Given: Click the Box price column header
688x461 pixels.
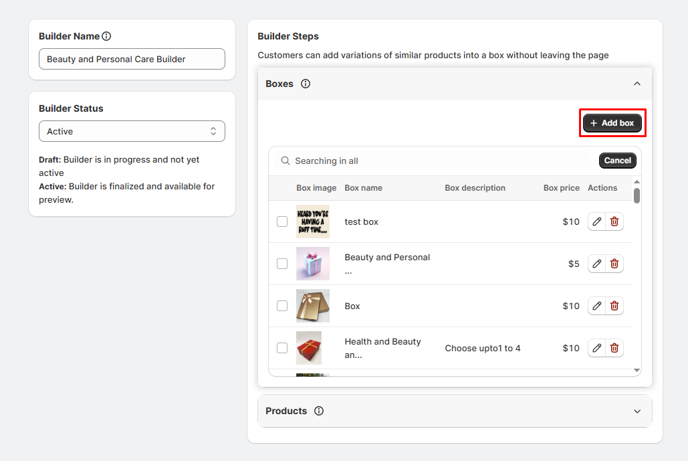Looking at the screenshot, I should click(561, 188).
